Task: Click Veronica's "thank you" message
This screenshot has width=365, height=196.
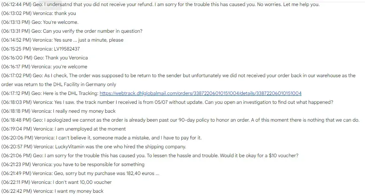Action: coord(65,13)
